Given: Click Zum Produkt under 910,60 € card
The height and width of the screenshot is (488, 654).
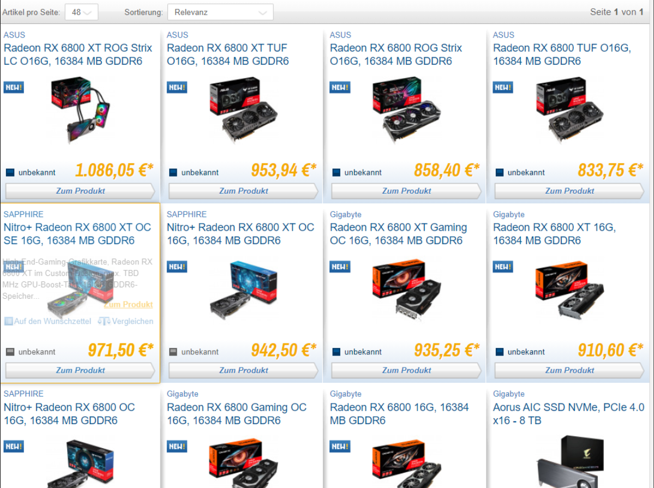Looking at the screenshot, I should pyautogui.click(x=570, y=370).
